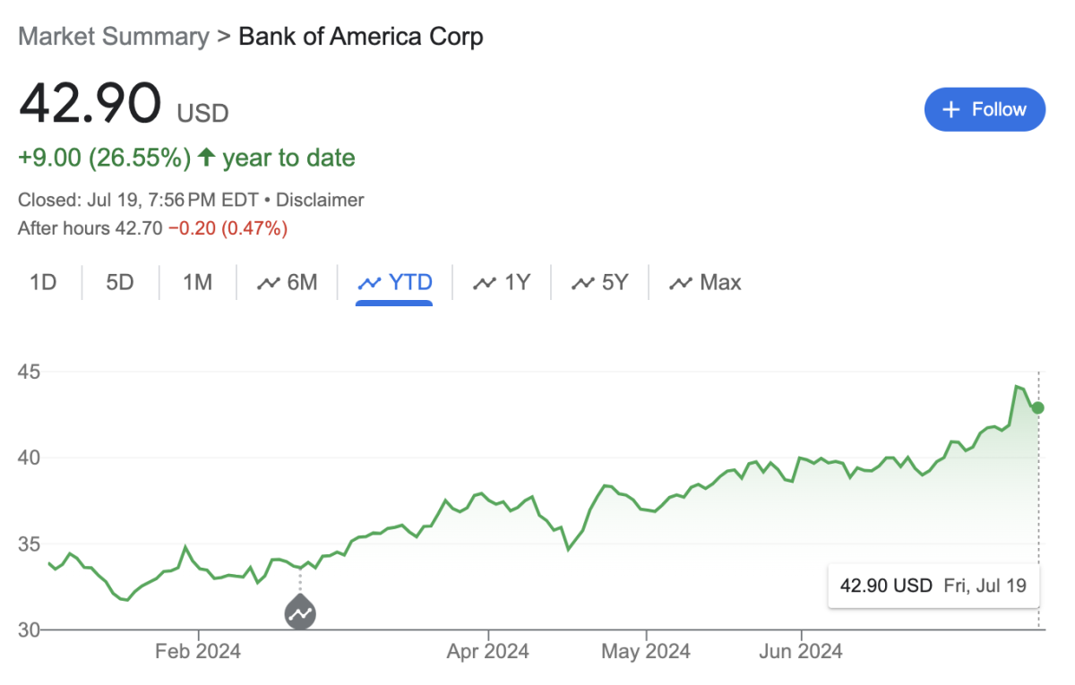This screenshot has height=685, width=1075.
Task: Open the Disclaimer link
Action: click(x=320, y=200)
